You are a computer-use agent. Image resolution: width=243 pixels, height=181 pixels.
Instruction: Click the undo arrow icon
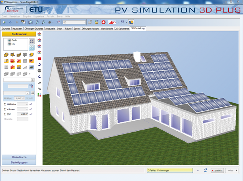click(x=11, y=22)
